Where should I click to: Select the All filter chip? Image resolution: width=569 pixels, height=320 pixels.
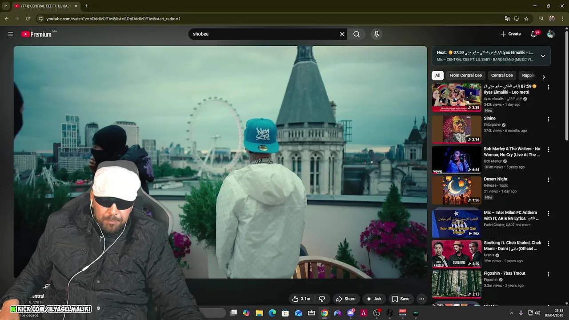coord(437,75)
